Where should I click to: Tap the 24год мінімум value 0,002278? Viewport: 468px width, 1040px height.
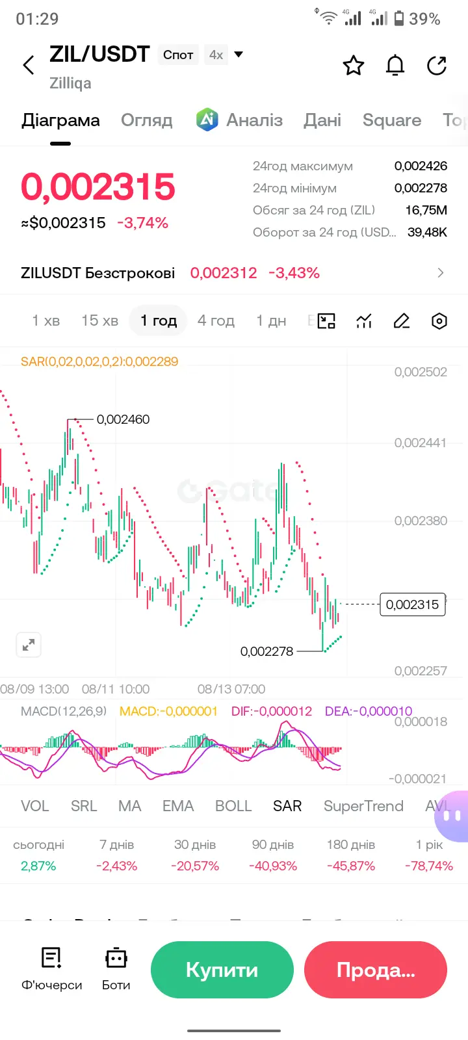pyautogui.click(x=421, y=188)
